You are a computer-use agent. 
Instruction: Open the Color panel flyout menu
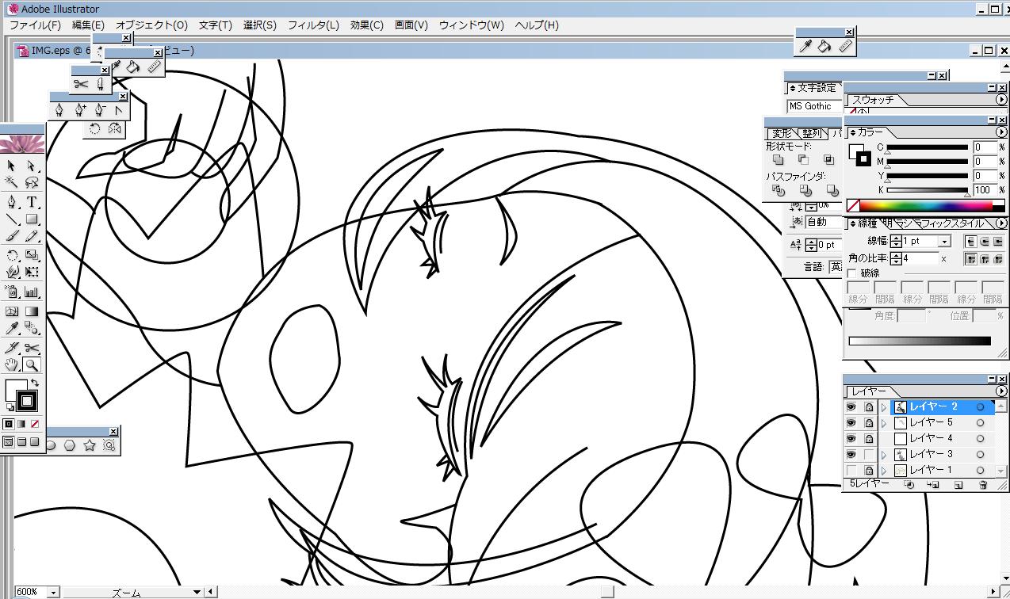(x=1001, y=132)
